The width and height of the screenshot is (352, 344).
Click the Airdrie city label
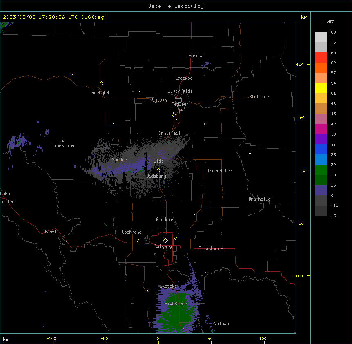coord(165,219)
